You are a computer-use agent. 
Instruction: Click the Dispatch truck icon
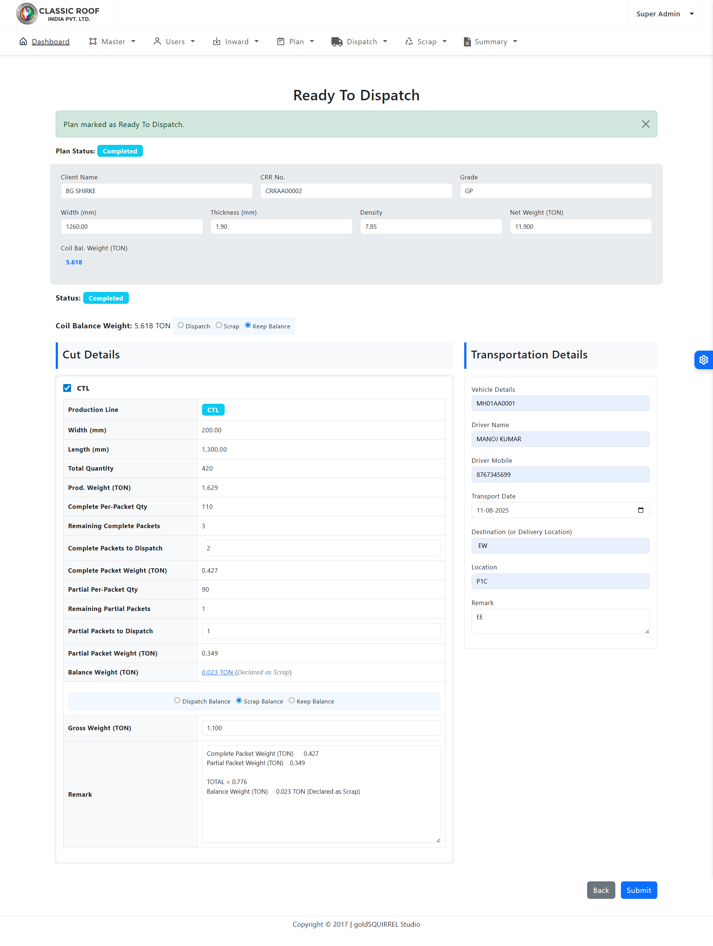pyautogui.click(x=336, y=42)
